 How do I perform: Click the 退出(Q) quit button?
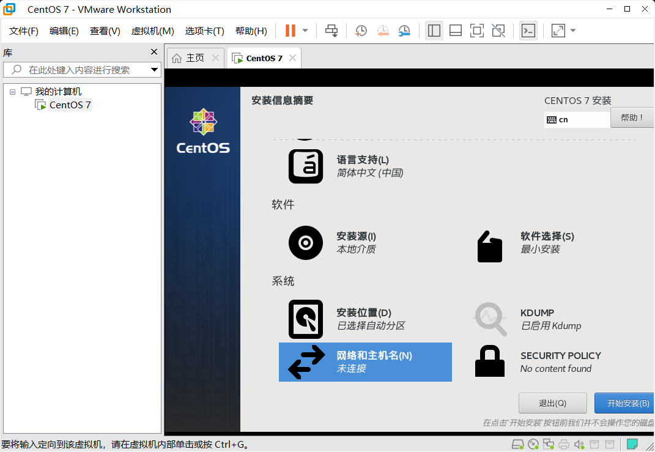[x=553, y=403]
